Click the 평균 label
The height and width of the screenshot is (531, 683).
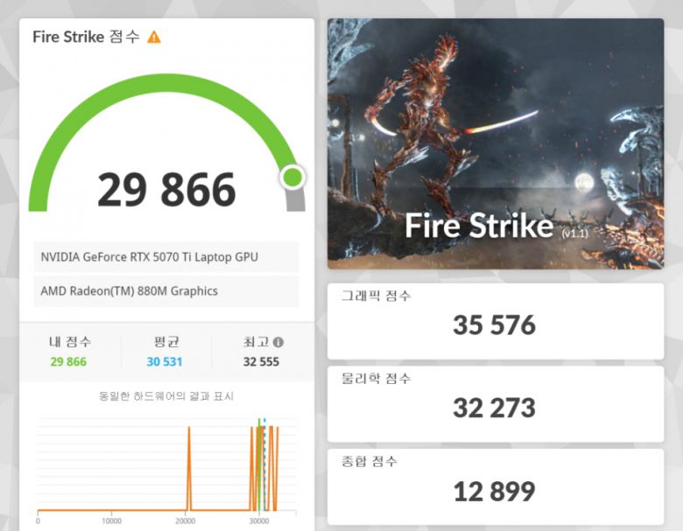click(166, 342)
